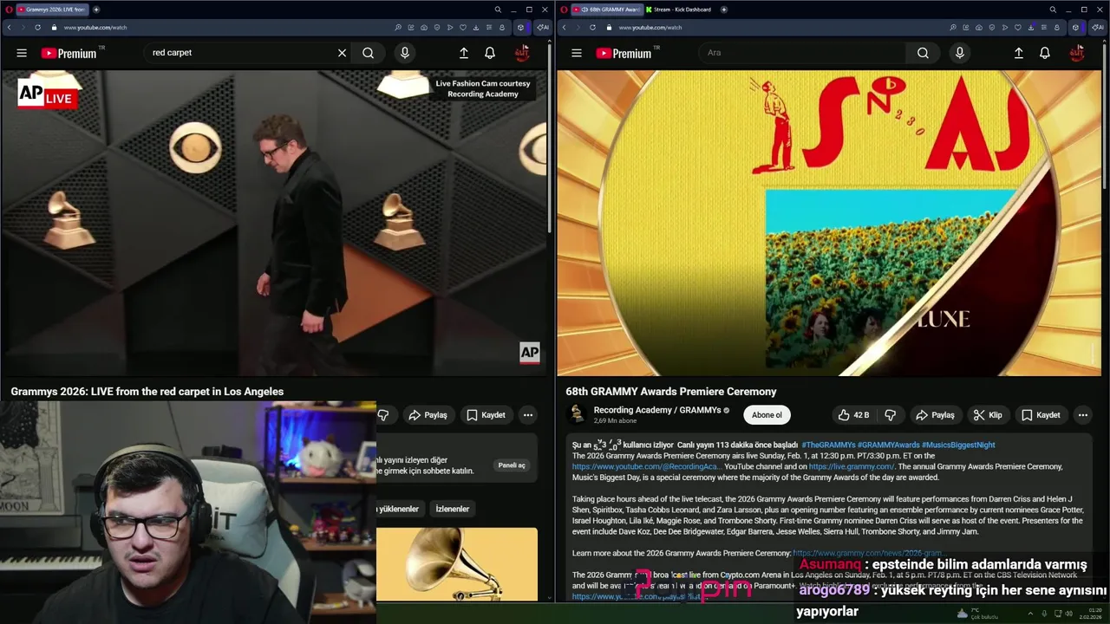Open the #TheGRAMMYs hashtag link
This screenshot has width=1110, height=624.
827,445
